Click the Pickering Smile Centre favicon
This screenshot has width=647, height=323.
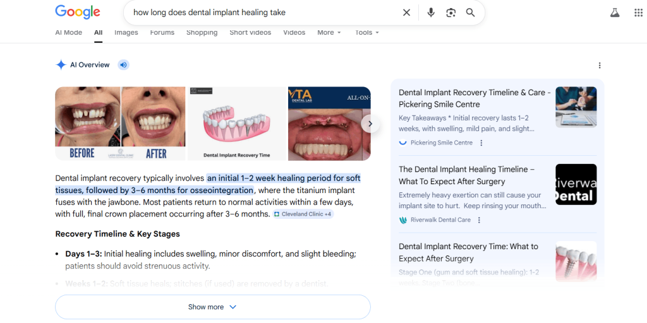click(403, 143)
